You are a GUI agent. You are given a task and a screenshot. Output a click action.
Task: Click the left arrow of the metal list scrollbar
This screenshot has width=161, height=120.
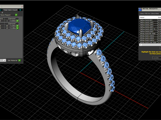point(141,45)
